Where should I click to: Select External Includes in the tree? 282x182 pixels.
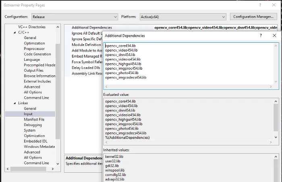37,81
